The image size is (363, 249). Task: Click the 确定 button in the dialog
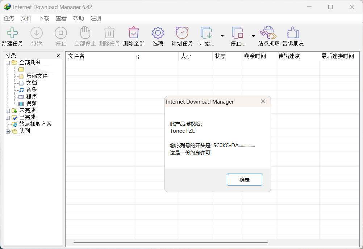(x=244, y=179)
